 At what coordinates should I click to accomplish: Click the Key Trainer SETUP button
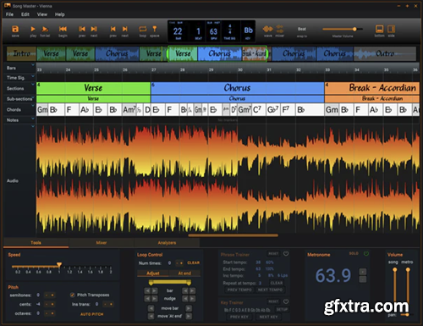[282, 309]
